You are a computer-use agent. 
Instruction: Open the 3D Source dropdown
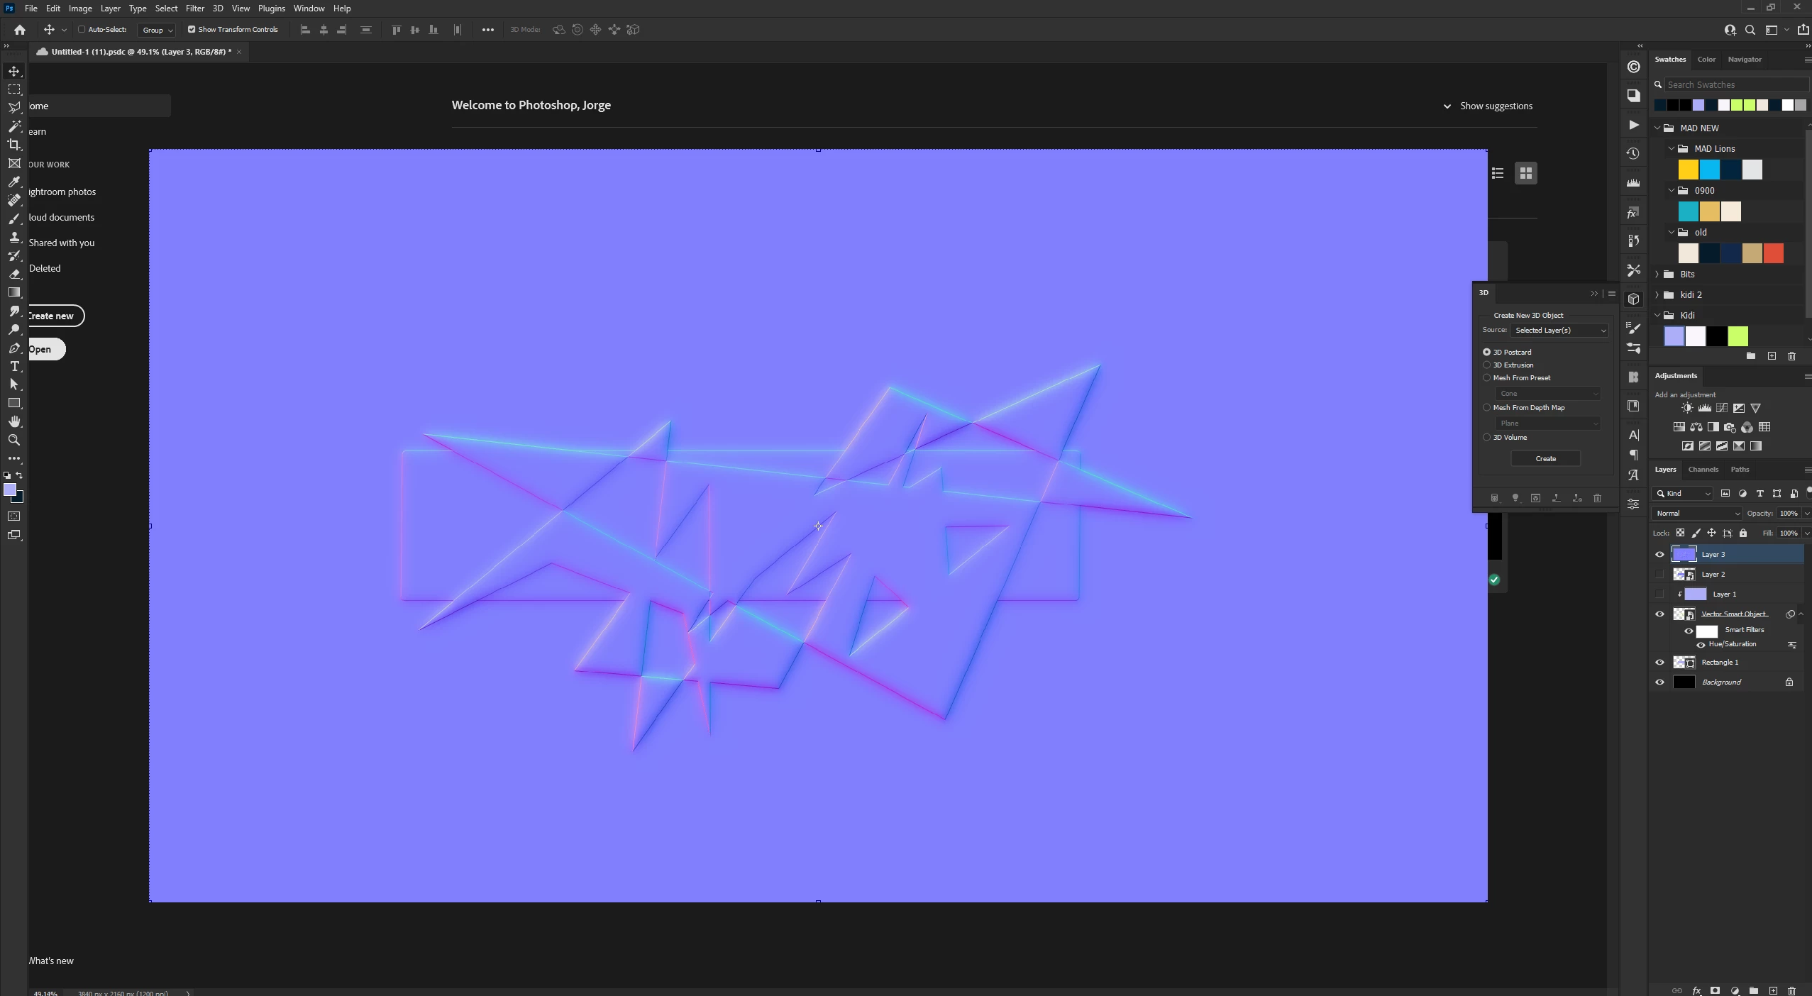1559,331
